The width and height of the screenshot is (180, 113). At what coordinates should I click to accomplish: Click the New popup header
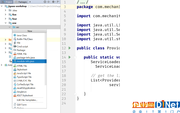[29, 31]
